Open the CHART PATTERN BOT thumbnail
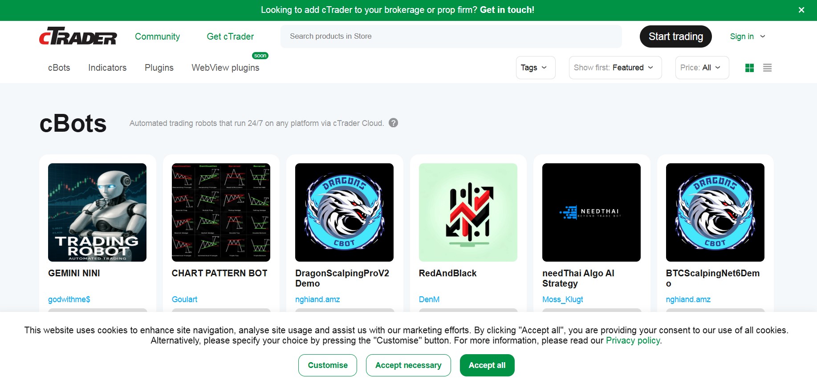The width and height of the screenshot is (817, 392). click(x=221, y=212)
